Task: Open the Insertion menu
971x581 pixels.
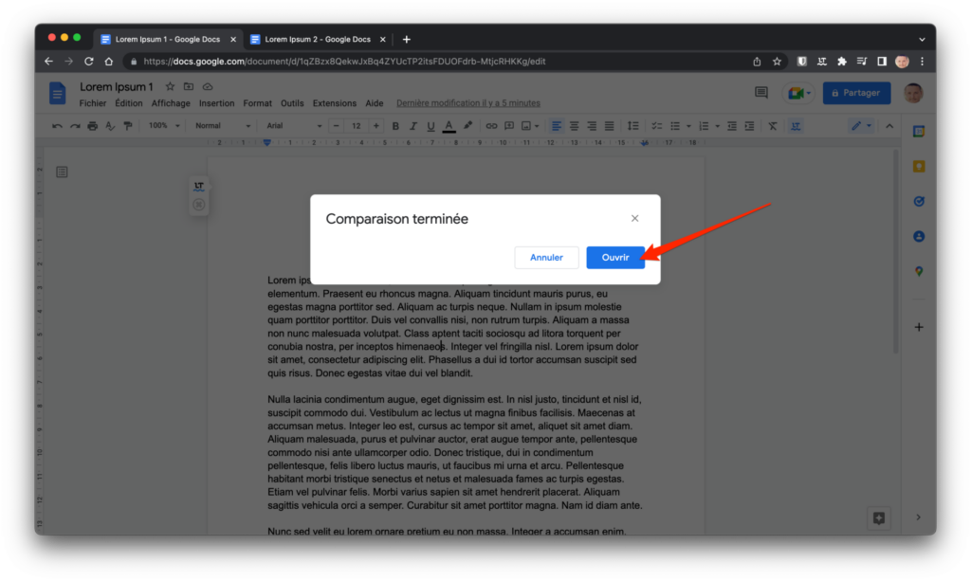Action: (x=217, y=103)
